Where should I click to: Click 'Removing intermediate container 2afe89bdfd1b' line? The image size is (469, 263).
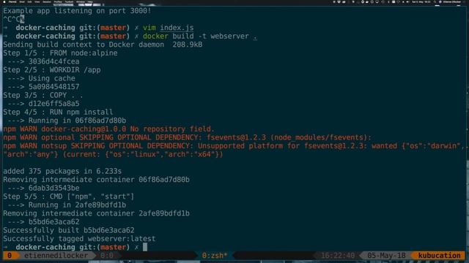(x=96, y=213)
